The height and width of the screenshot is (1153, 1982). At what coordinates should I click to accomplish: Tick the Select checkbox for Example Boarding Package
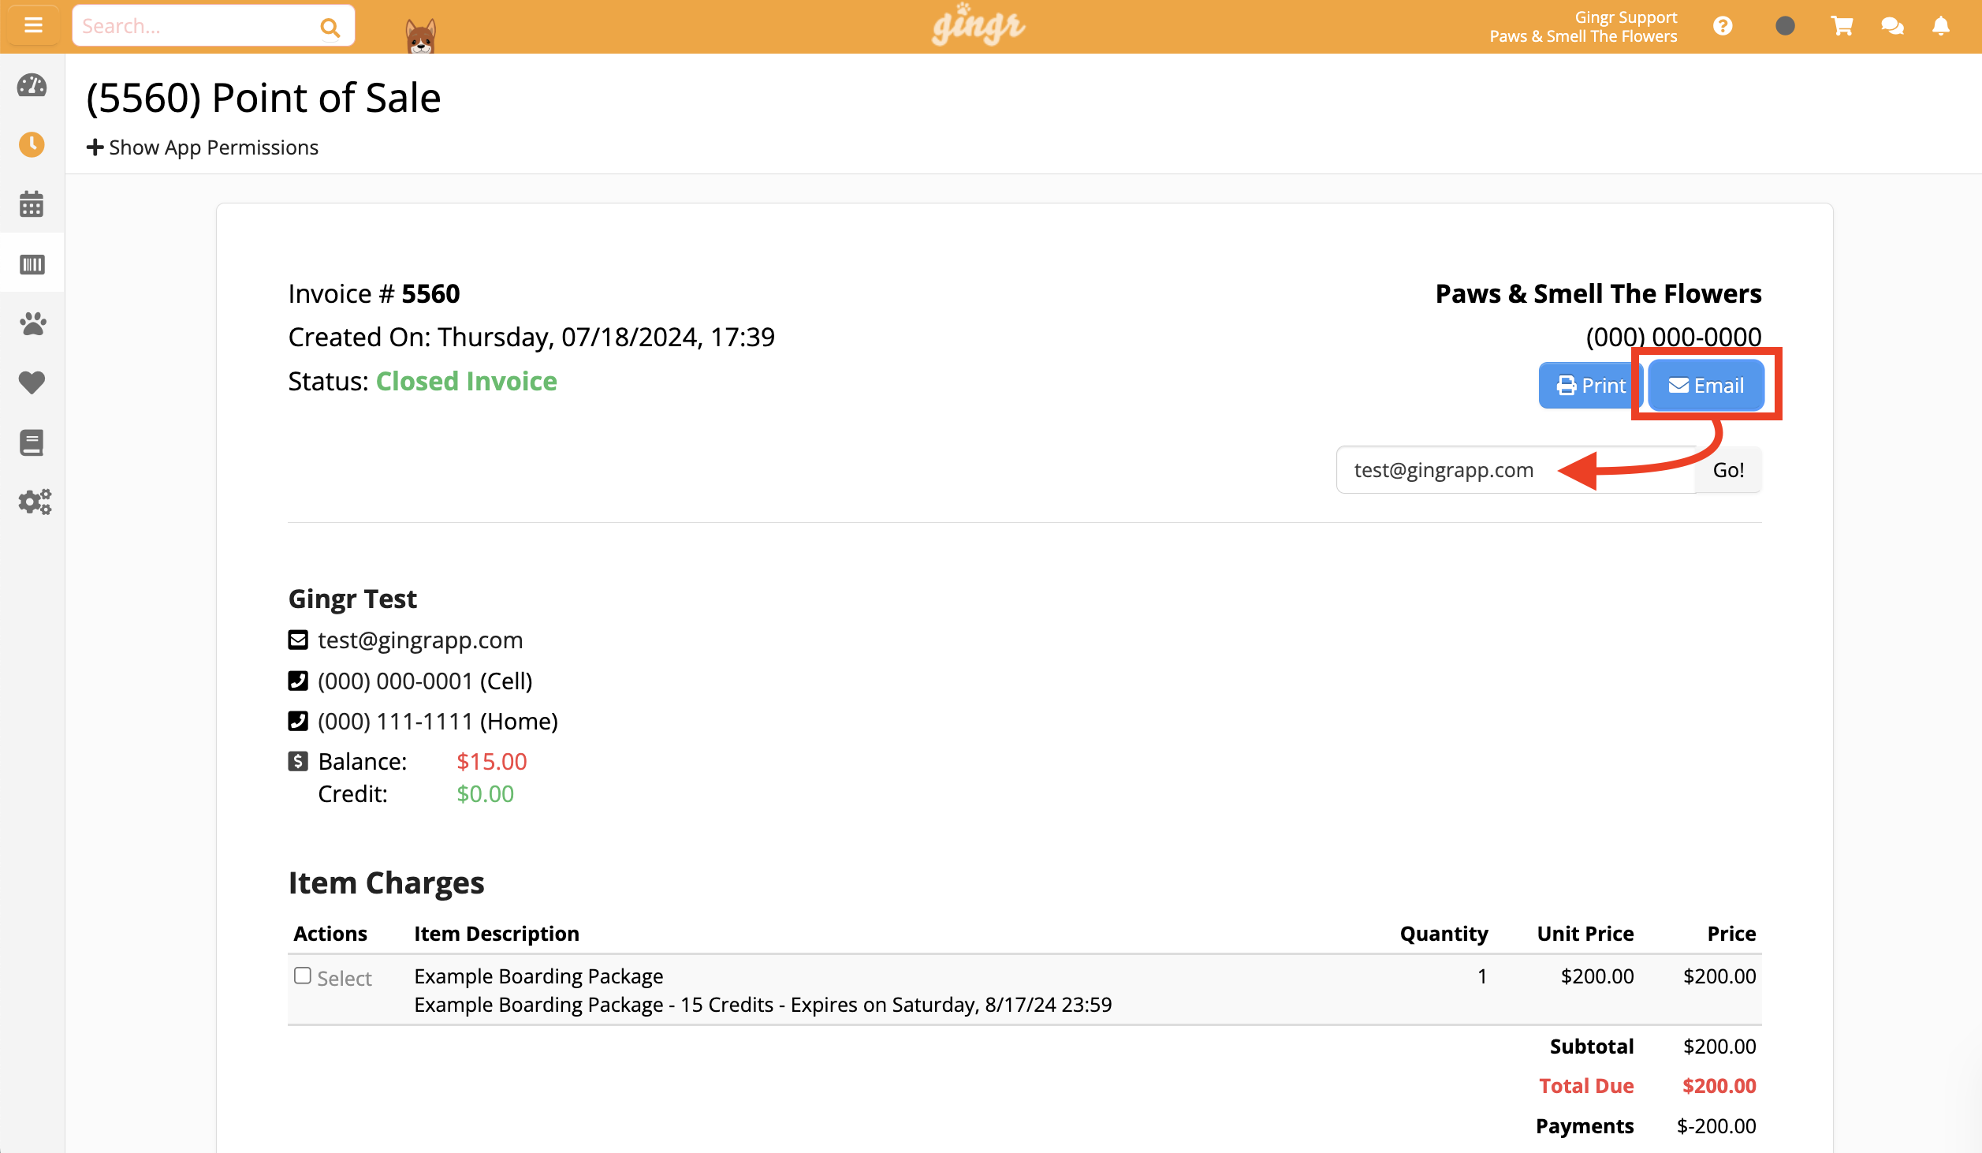pos(303,976)
